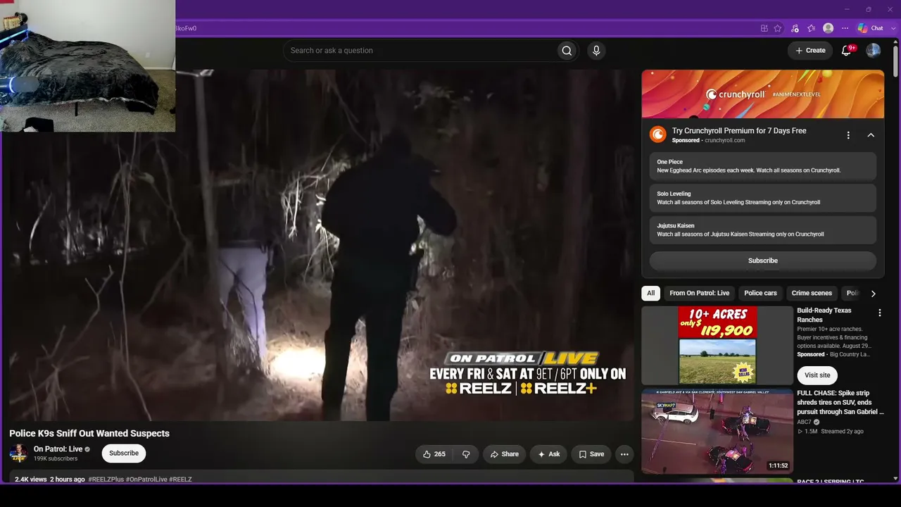The image size is (901, 507).
Task: Click the Build-Ready Texas Ranches ad title
Action: coord(824,315)
